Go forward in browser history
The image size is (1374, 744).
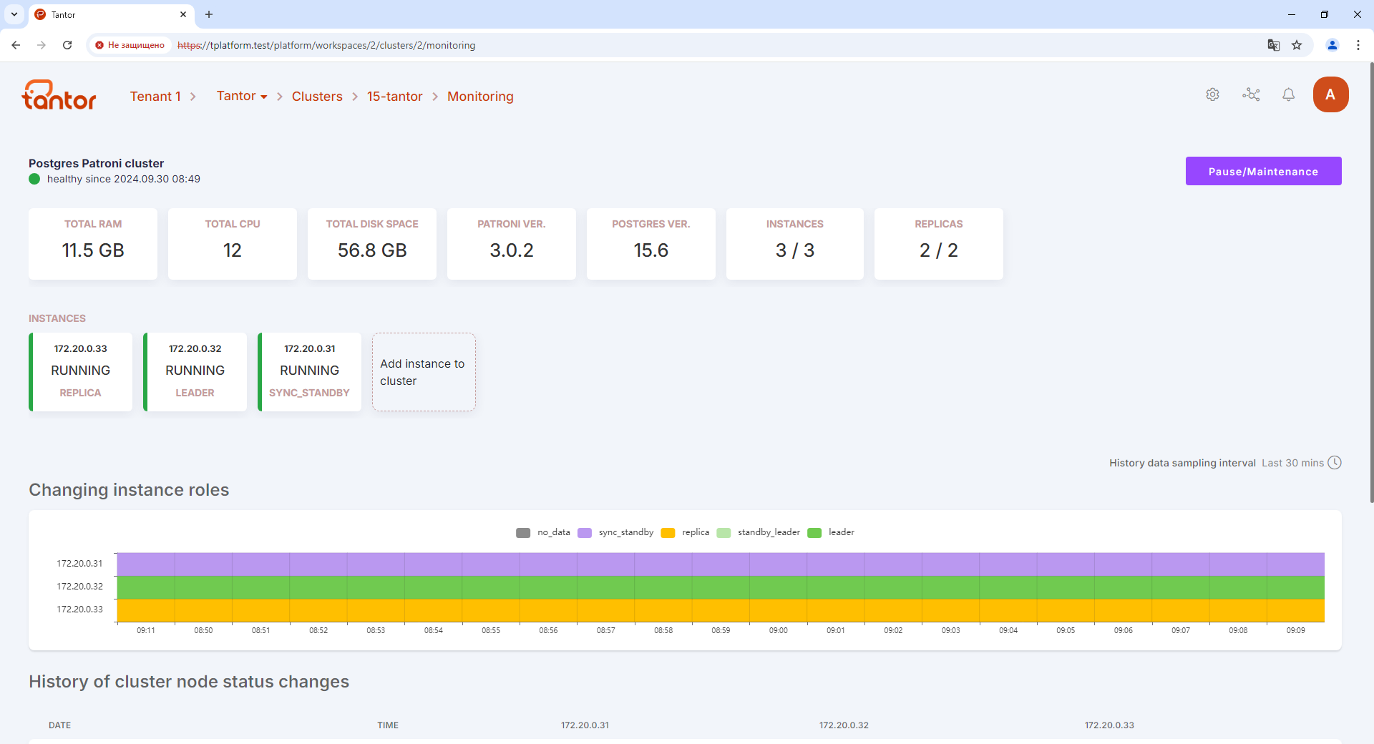click(x=42, y=45)
